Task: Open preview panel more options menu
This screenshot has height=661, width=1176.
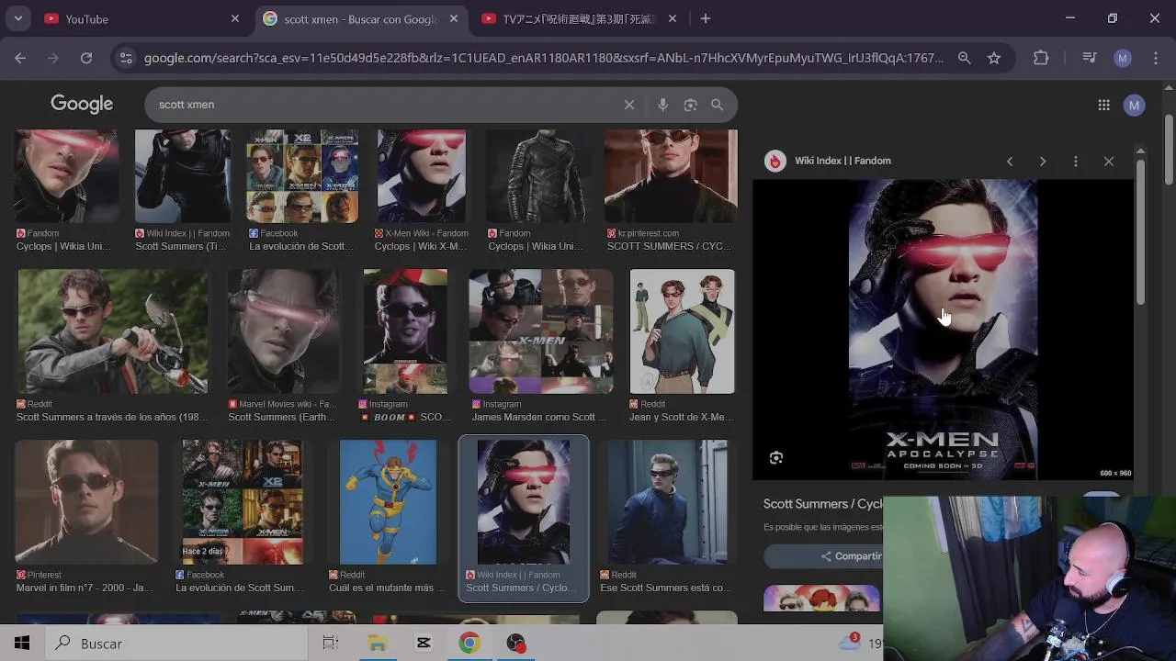Action: pyautogui.click(x=1076, y=161)
